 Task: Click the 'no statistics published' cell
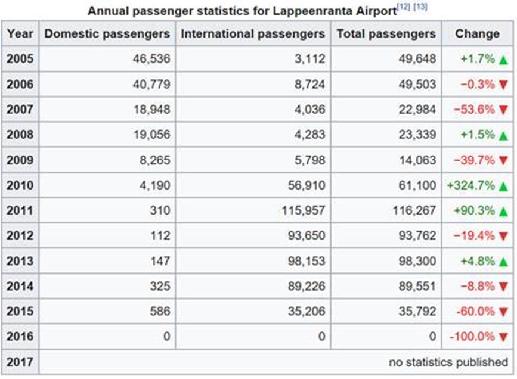point(276,362)
